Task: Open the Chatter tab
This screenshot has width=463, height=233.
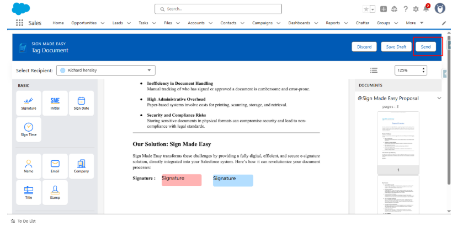Action: point(363,23)
